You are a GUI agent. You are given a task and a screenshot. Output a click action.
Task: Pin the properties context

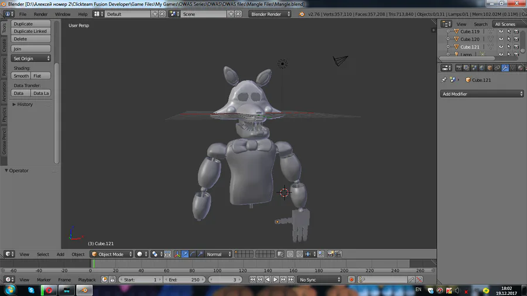[x=444, y=80]
